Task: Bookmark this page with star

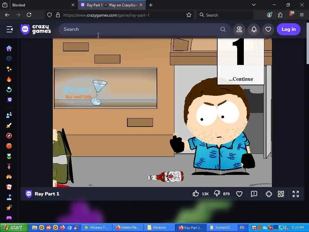Action: pyautogui.click(x=189, y=15)
